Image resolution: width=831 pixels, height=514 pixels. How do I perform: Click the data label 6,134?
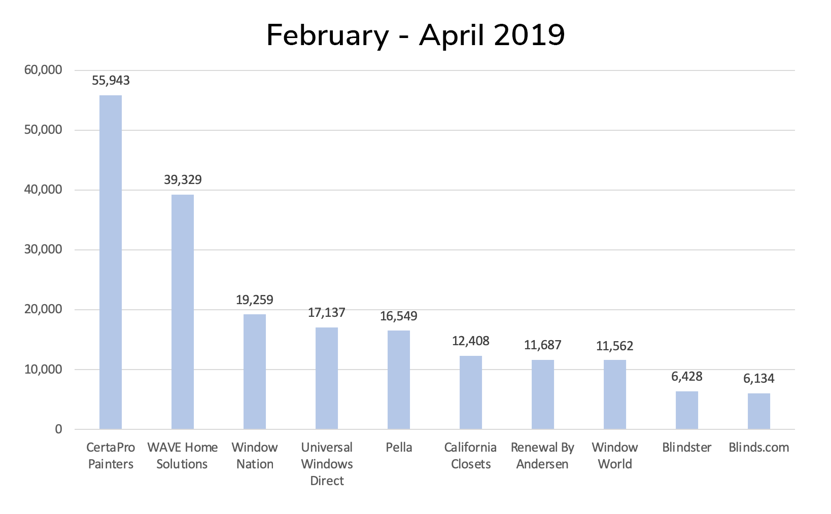[x=759, y=378]
